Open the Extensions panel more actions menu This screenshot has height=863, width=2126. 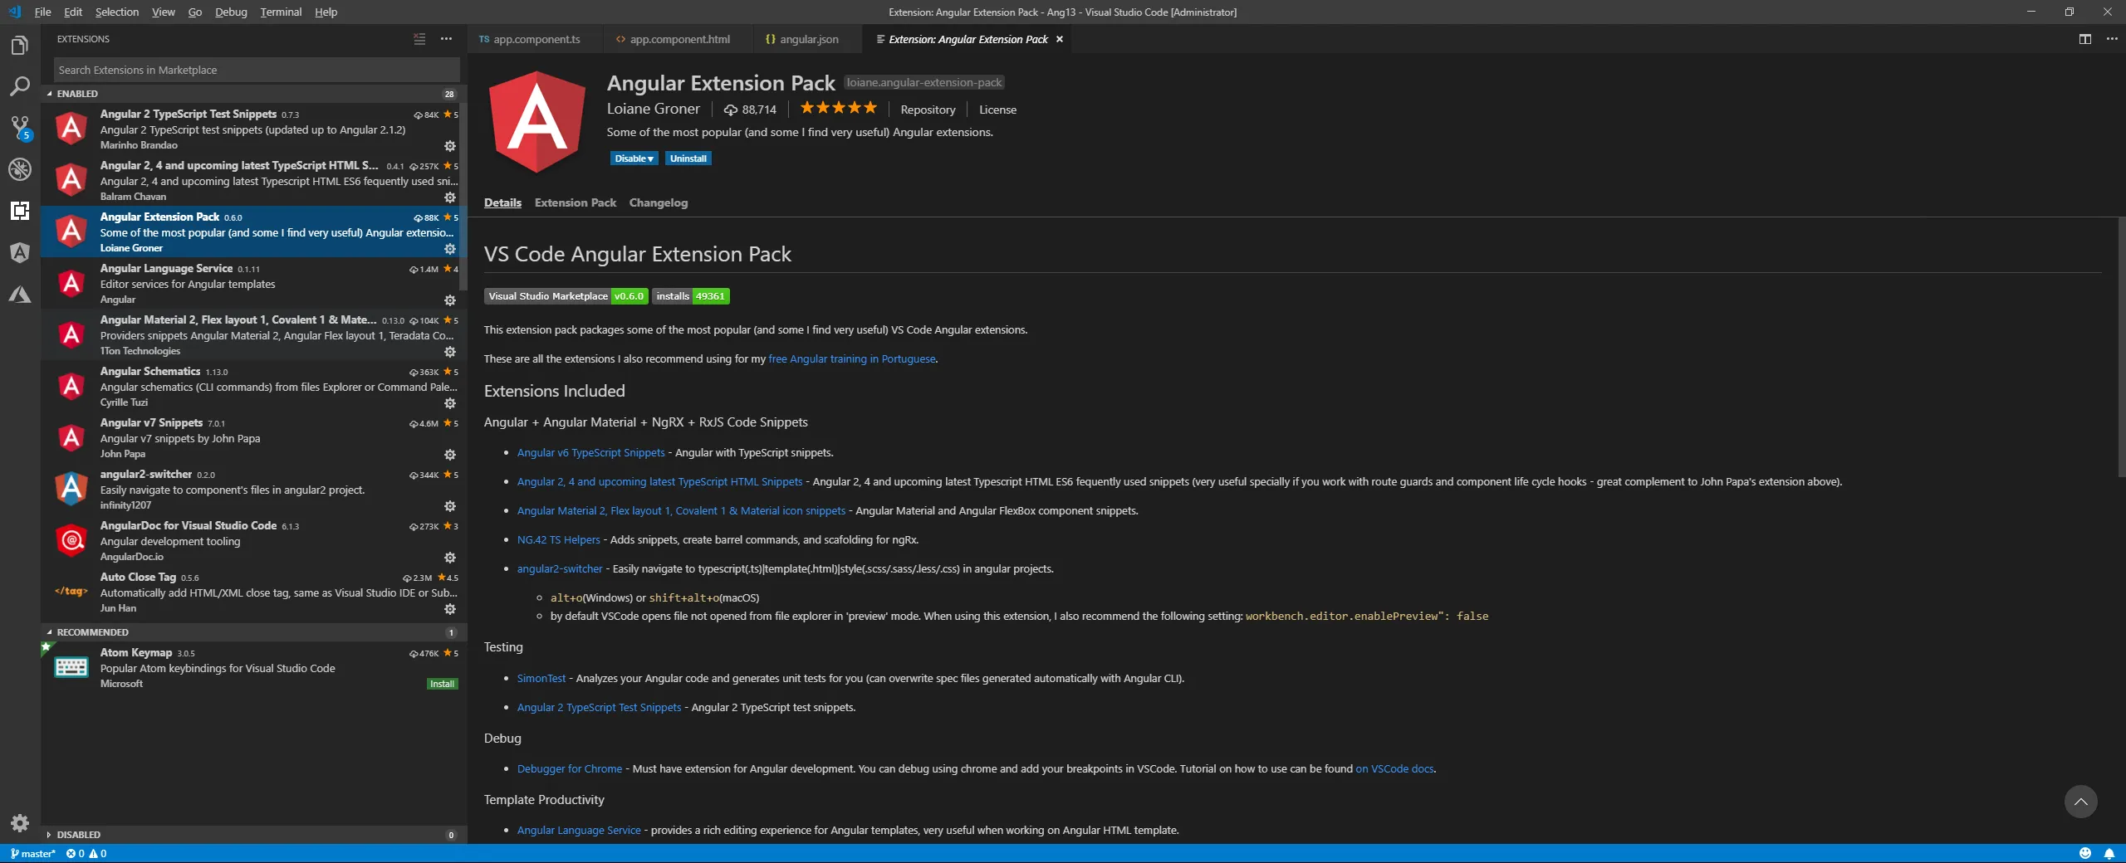(x=447, y=39)
